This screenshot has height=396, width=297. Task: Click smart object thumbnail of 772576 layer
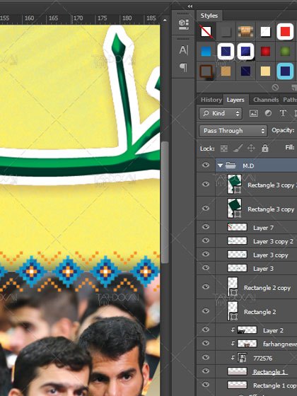(x=242, y=358)
